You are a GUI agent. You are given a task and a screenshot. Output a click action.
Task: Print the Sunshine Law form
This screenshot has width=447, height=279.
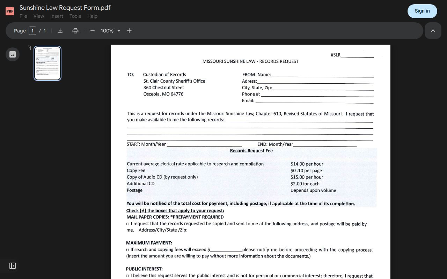click(x=75, y=31)
